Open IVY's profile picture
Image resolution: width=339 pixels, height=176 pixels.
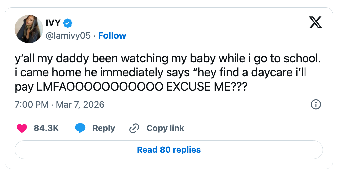pyautogui.click(x=29, y=29)
